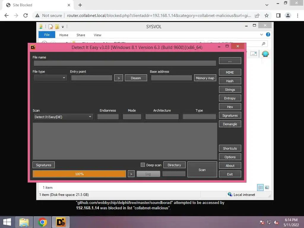The height and width of the screenshot is (228, 304).
Task: Open the Entropy analysis
Action: pyautogui.click(x=230, y=98)
